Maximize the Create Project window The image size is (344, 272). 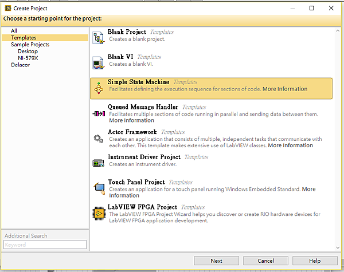pos(311,9)
